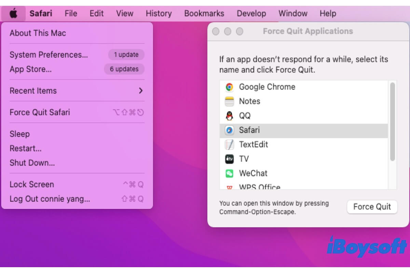The height and width of the screenshot is (273, 410).
Task: Select the Google Chrome icon in list
Action: (229, 87)
